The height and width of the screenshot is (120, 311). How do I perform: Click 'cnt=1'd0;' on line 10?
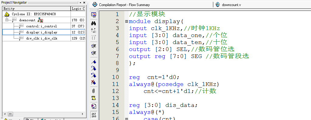pos(164,77)
